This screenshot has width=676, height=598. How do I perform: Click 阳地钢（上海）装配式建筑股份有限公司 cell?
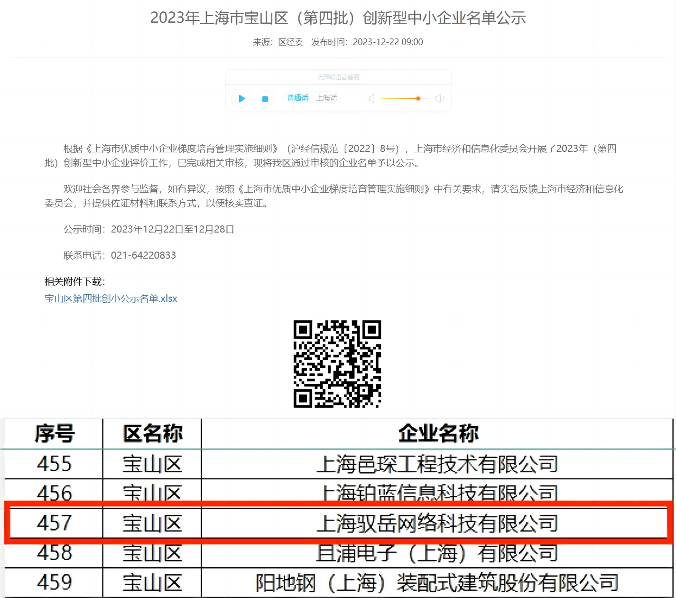point(436,583)
